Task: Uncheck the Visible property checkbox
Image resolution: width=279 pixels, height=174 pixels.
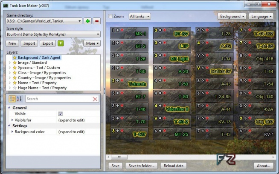Action: (x=60, y=114)
